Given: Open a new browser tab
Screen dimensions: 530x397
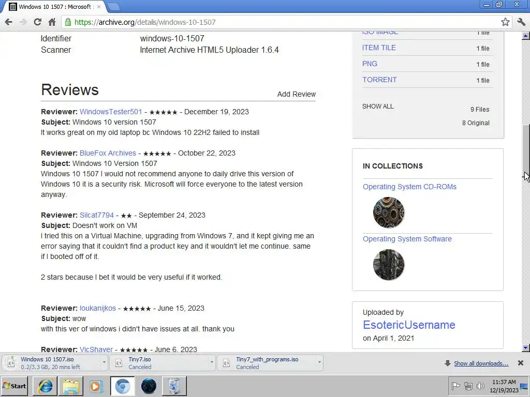Looking at the screenshot, I should click(x=113, y=6).
